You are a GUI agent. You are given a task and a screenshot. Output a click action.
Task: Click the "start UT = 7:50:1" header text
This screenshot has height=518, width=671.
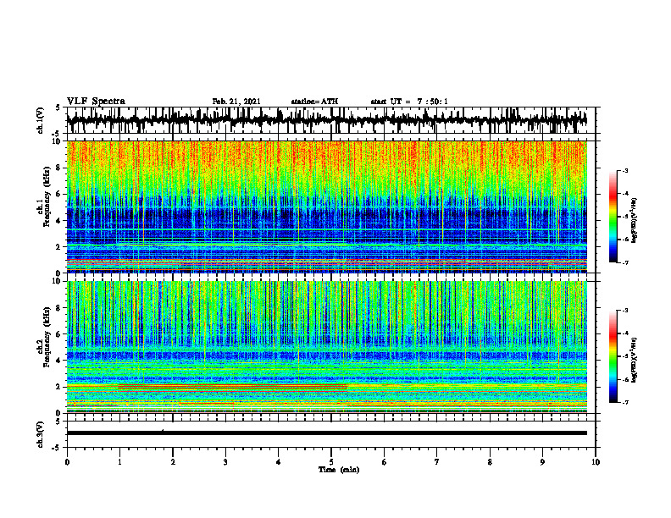click(x=409, y=102)
